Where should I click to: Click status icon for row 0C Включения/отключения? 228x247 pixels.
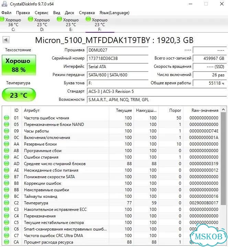coord(7,137)
